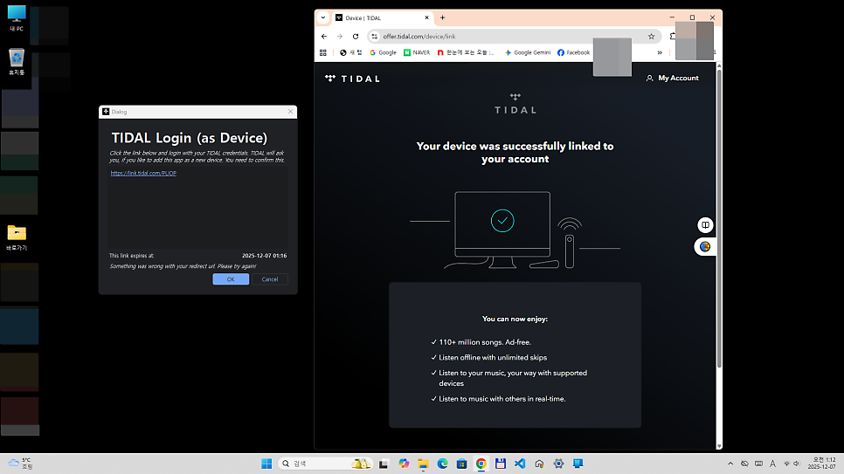
Task: Launch Copilot from the taskbar
Action: tap(404, 464)
